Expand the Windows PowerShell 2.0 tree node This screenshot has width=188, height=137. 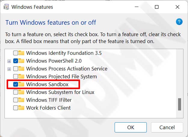click(x=9, y=61)
